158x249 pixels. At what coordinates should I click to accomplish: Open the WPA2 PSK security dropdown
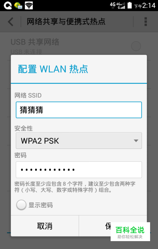click(79, 141)
